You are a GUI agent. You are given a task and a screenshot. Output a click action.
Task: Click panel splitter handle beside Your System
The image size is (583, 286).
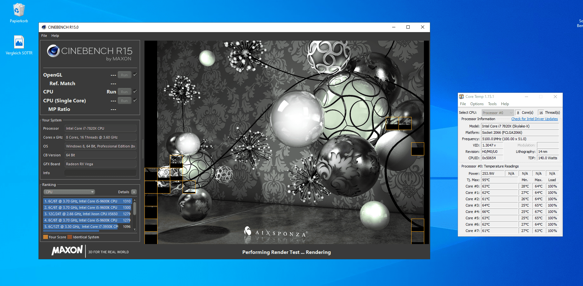tap(143, 149)
